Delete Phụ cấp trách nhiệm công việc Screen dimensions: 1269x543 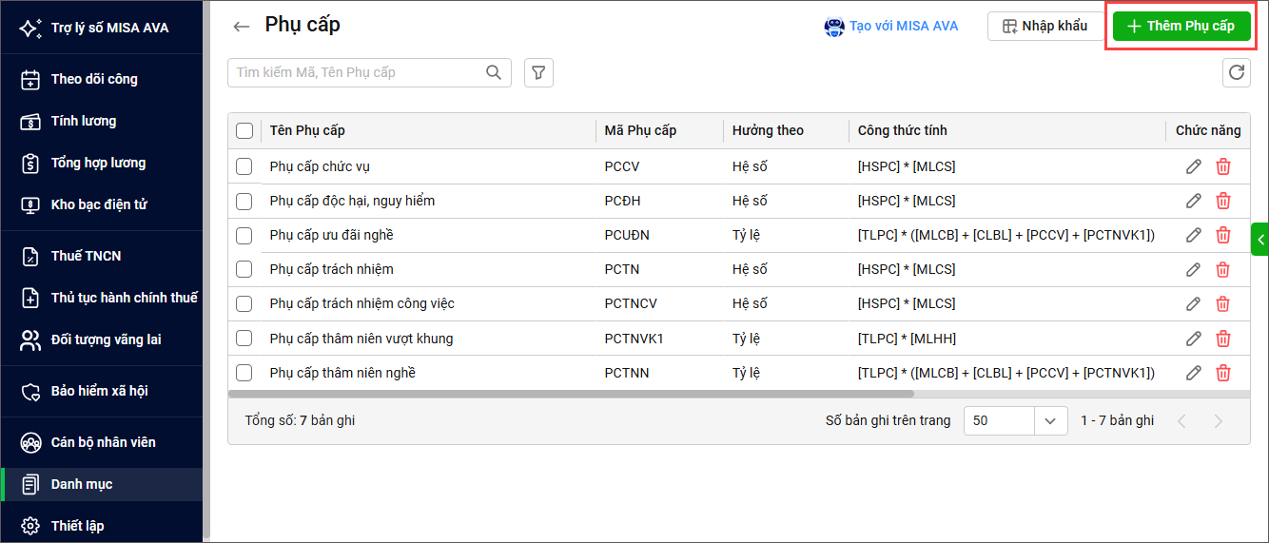(x=1223, y=303)
